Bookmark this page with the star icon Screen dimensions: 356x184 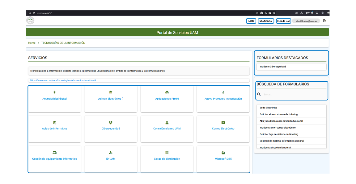coord(274,13)
